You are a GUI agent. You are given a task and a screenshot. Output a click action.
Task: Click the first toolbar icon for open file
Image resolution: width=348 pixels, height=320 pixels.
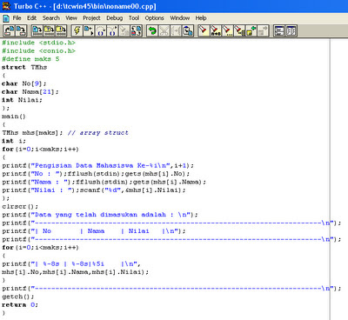point(9,30)
